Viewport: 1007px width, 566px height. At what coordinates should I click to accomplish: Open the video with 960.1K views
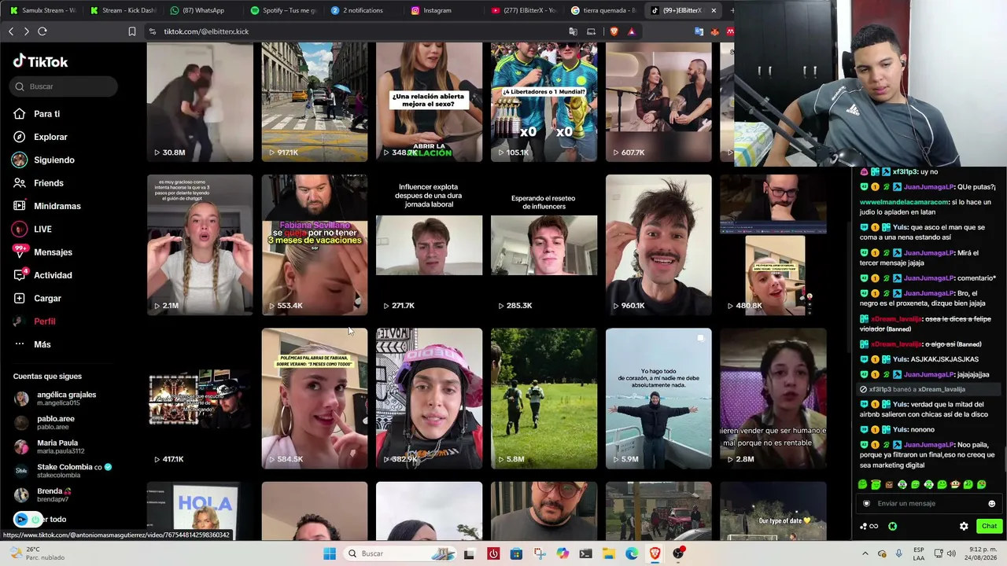point(658,244)
